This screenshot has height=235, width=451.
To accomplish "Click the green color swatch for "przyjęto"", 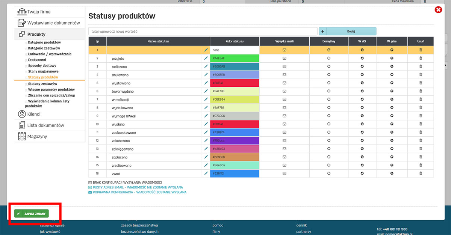I will [235, 58].
